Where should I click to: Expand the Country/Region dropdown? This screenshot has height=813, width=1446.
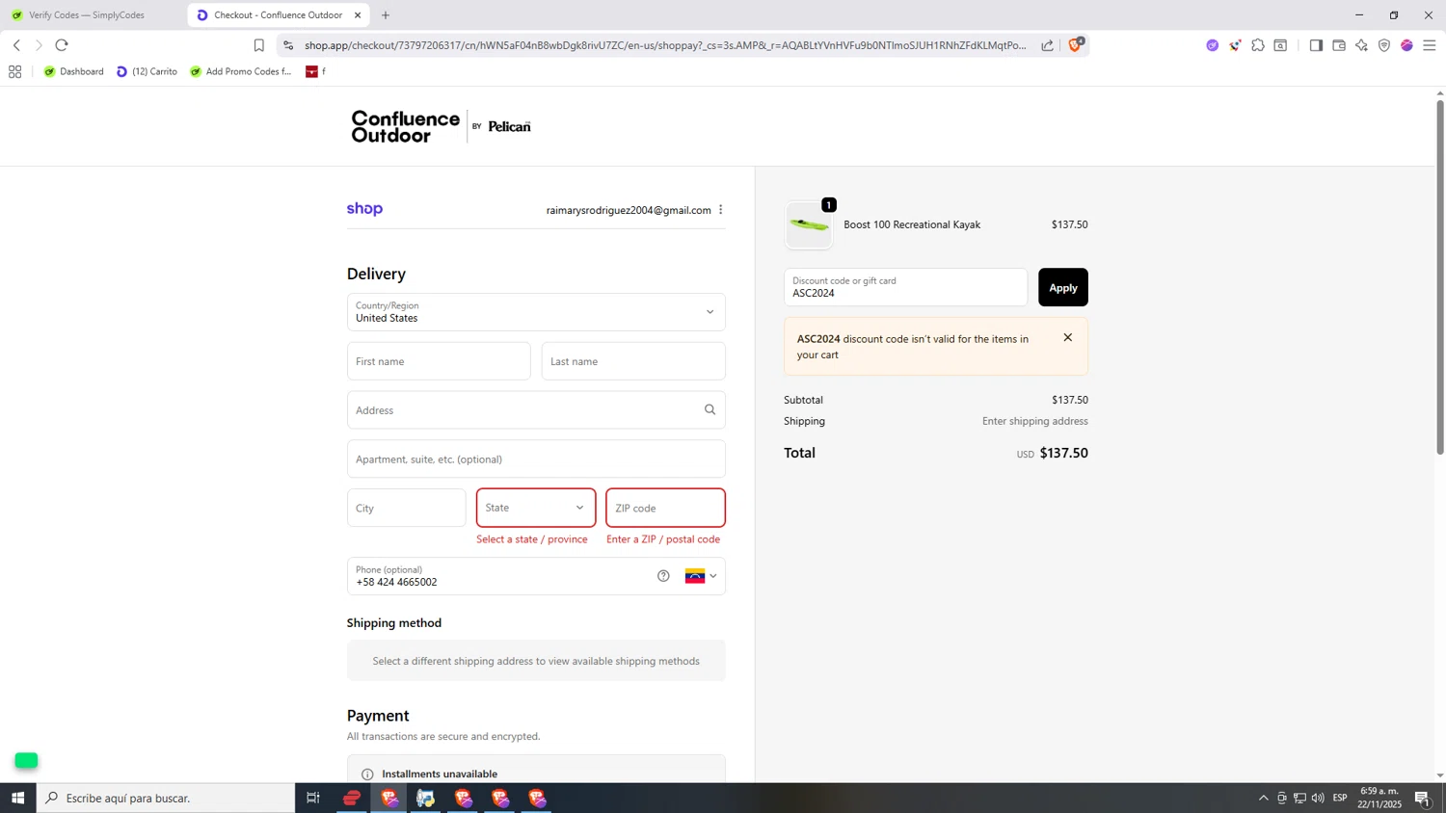(x=536, y=312)
